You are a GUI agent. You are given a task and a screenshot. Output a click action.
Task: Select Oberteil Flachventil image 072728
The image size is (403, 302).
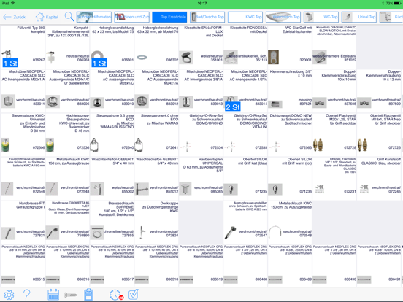click(x=318, y=145)
